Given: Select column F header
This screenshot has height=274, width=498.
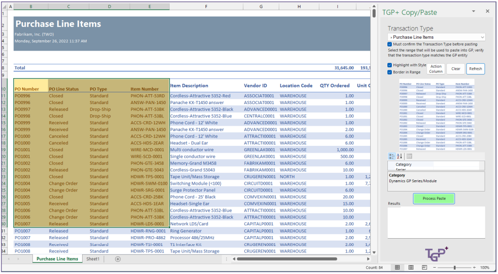Looking at the screenshot, I should (x=206, y=7).
